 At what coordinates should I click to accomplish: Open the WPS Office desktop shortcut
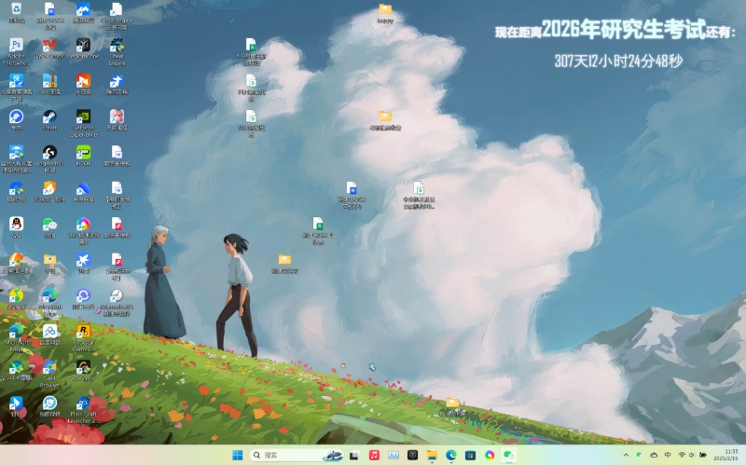coord(49,46)
